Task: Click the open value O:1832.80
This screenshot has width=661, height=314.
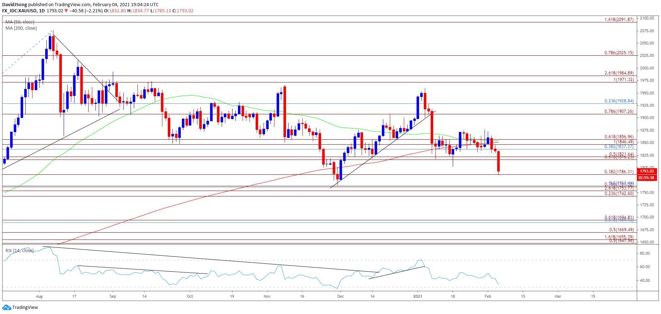Action: tap(115, 11)
